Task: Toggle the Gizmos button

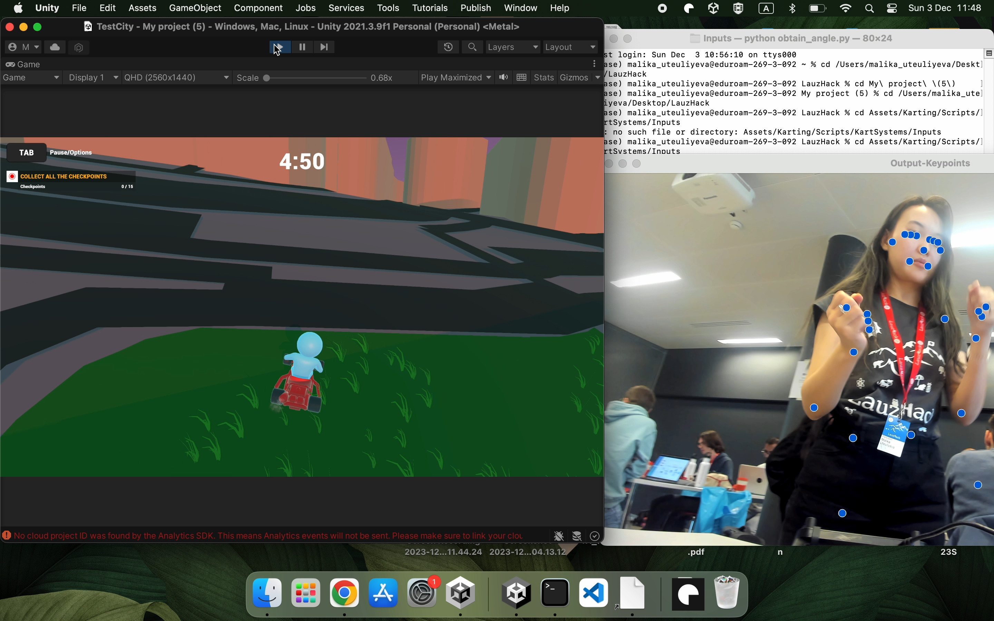Action: tap(574, 78)
